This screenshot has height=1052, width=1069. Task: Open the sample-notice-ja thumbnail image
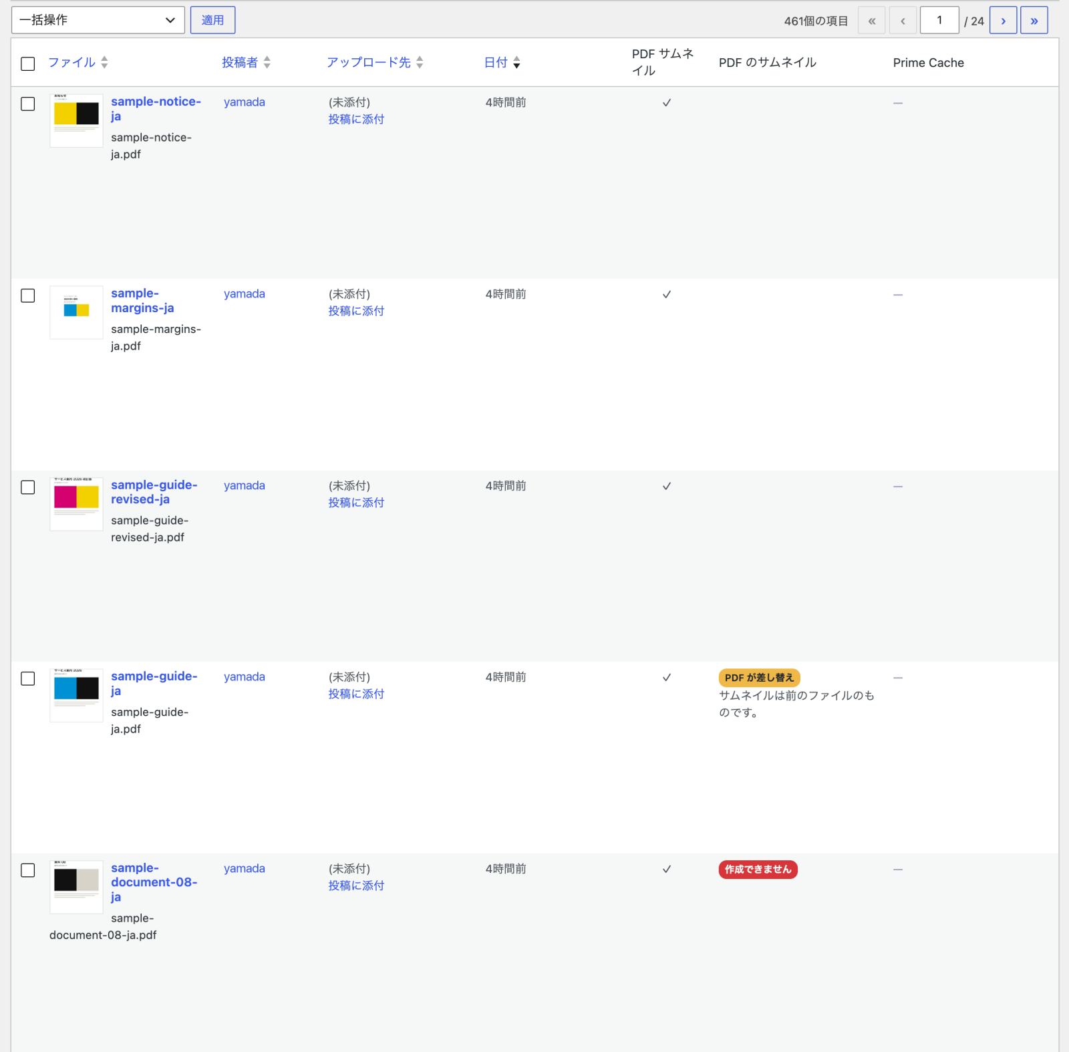coord(76,120)
